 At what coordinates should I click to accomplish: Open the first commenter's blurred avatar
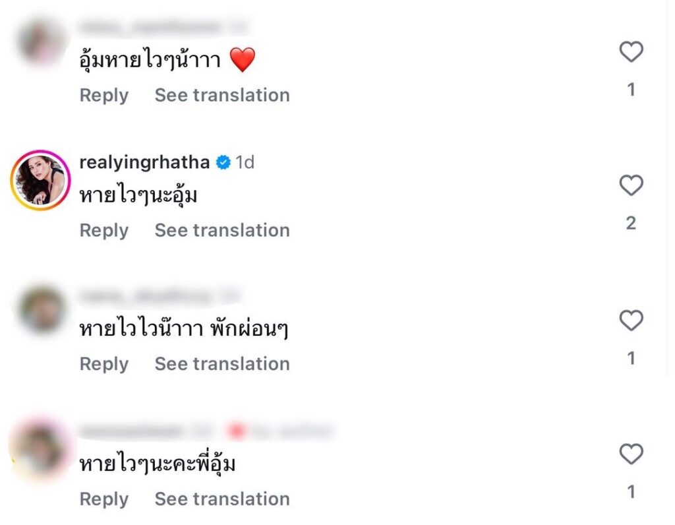click(x=41, y=41)
